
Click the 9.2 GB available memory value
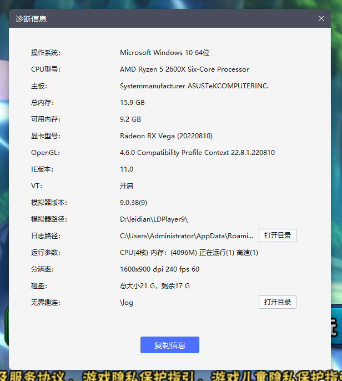click(x=130, y=119)
